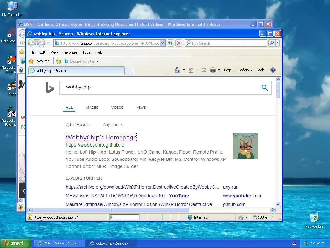Open the search provider dropdown arrow
The height and width of the screenshot is (248, 330).
tap(277, 43)
